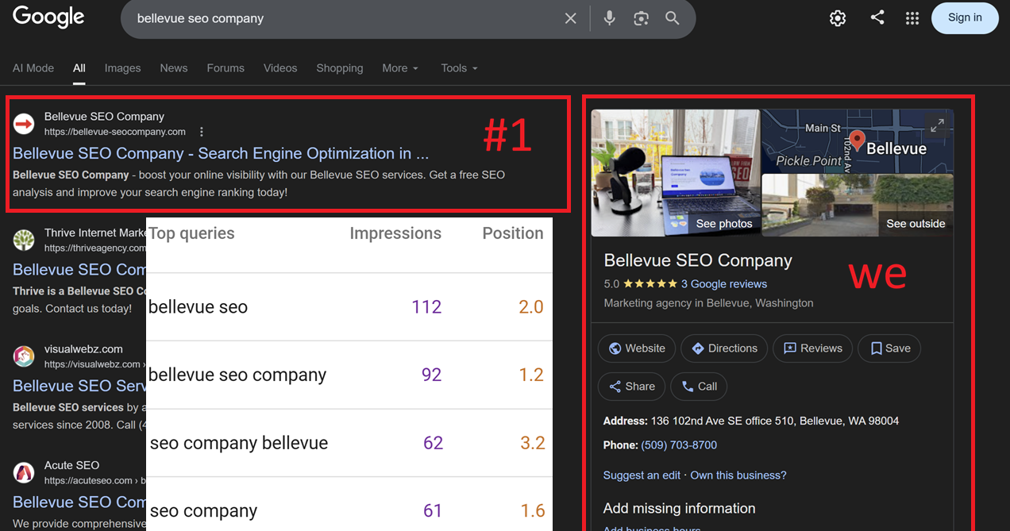Click the Directions button
The width and height of the screenshot is (1010, 531).
(x=724, y=348)
